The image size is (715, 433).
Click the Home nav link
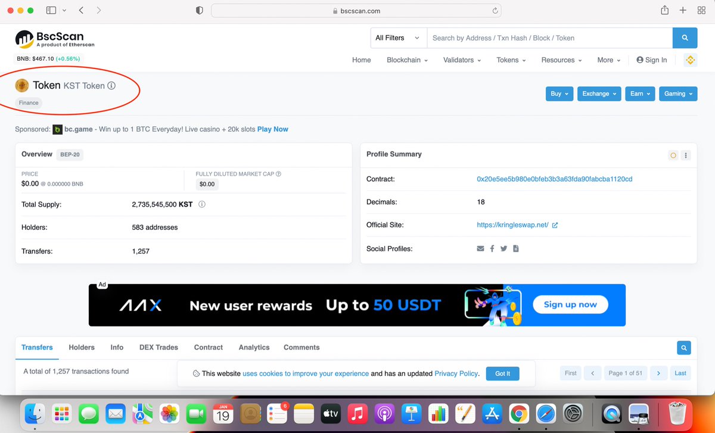click(x=361, y=60)
